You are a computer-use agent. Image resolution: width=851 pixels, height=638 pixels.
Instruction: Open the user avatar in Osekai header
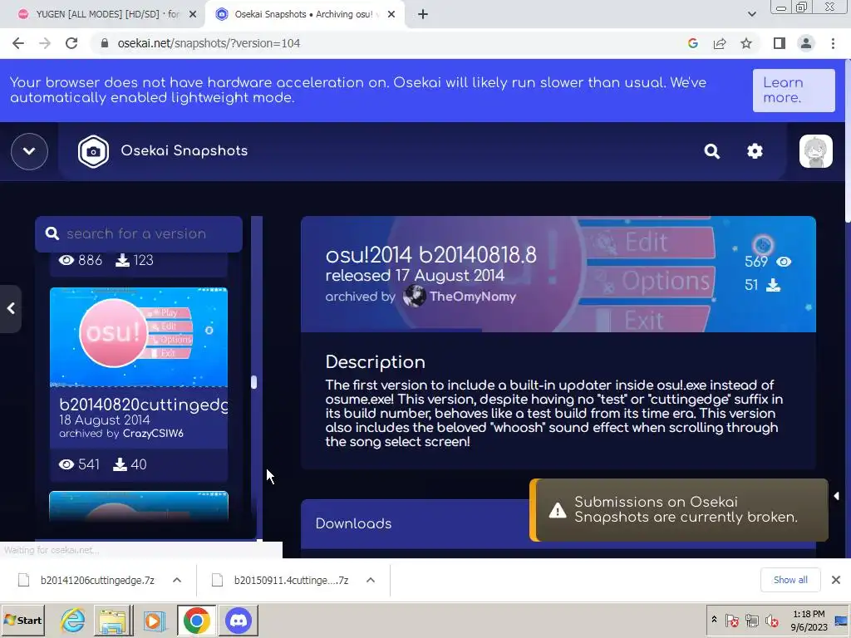[815, 151]
